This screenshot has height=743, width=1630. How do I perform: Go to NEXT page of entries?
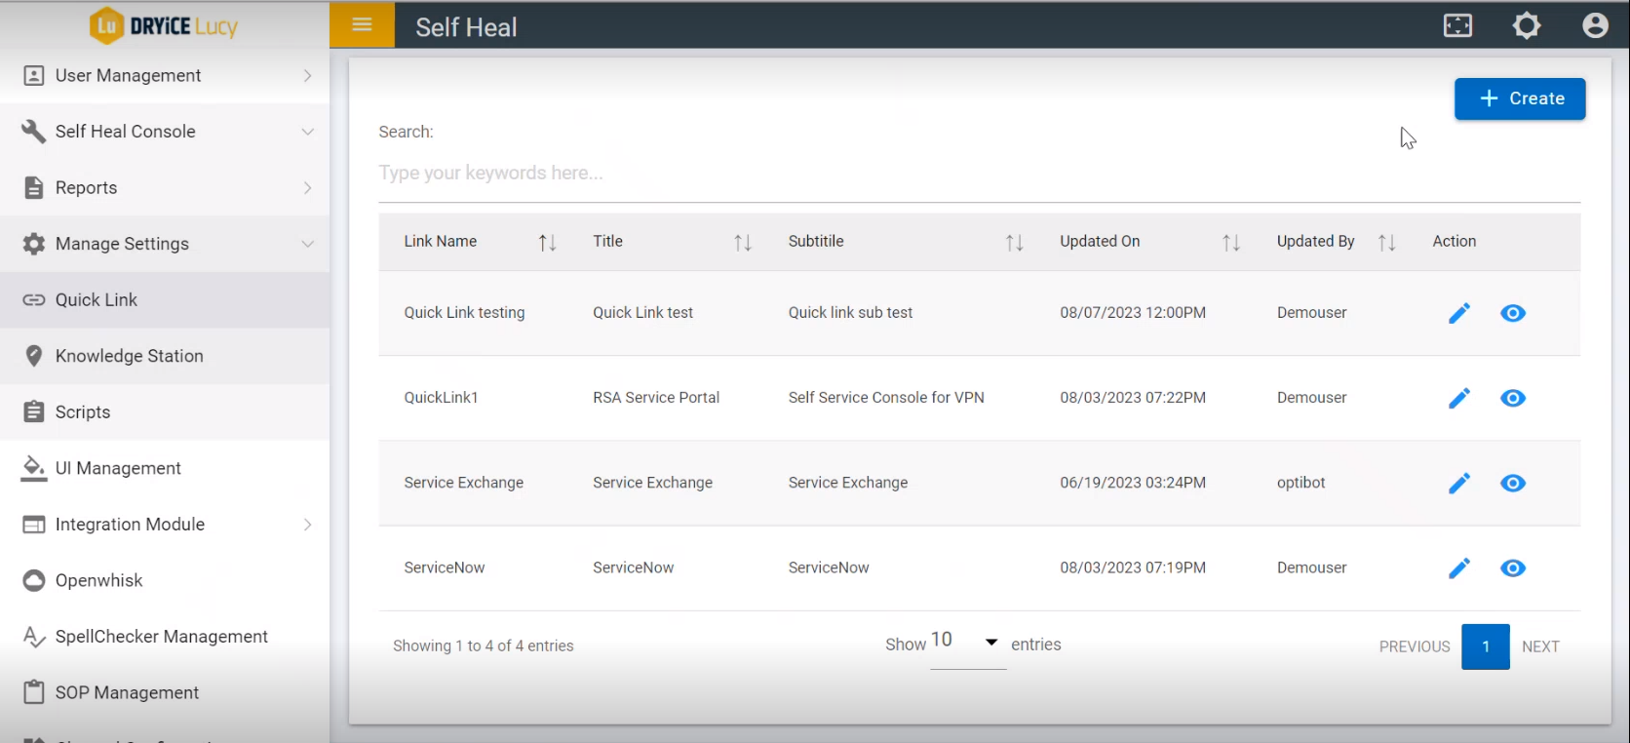pos(1539,646)
